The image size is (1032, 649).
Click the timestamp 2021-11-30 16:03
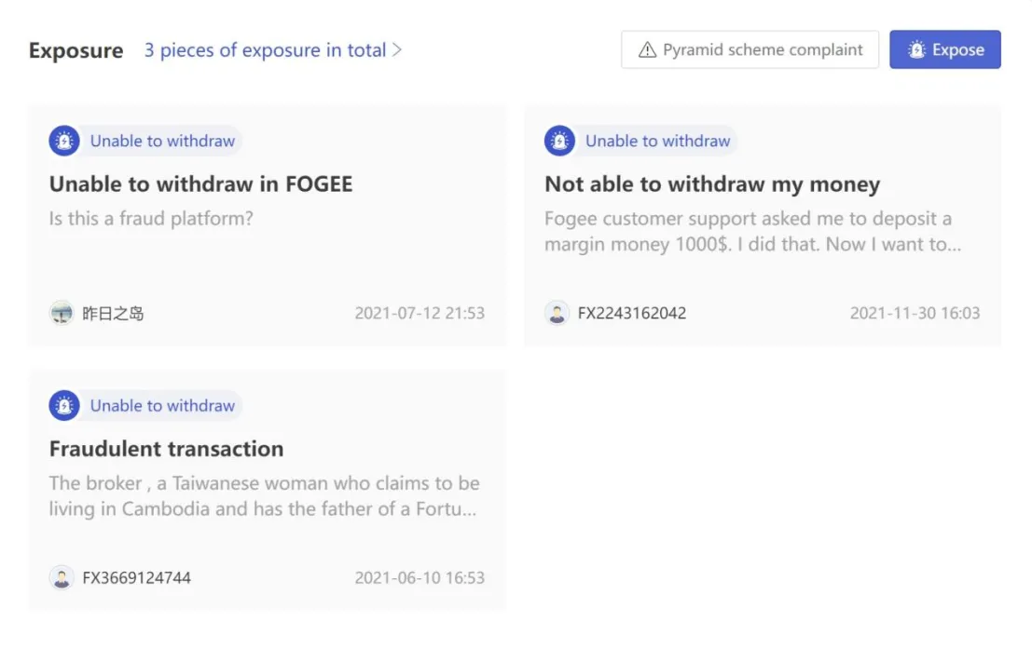point(915,313)
